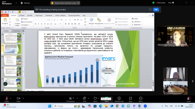Expand audio options arrow next to Audio

pos(11,98)
